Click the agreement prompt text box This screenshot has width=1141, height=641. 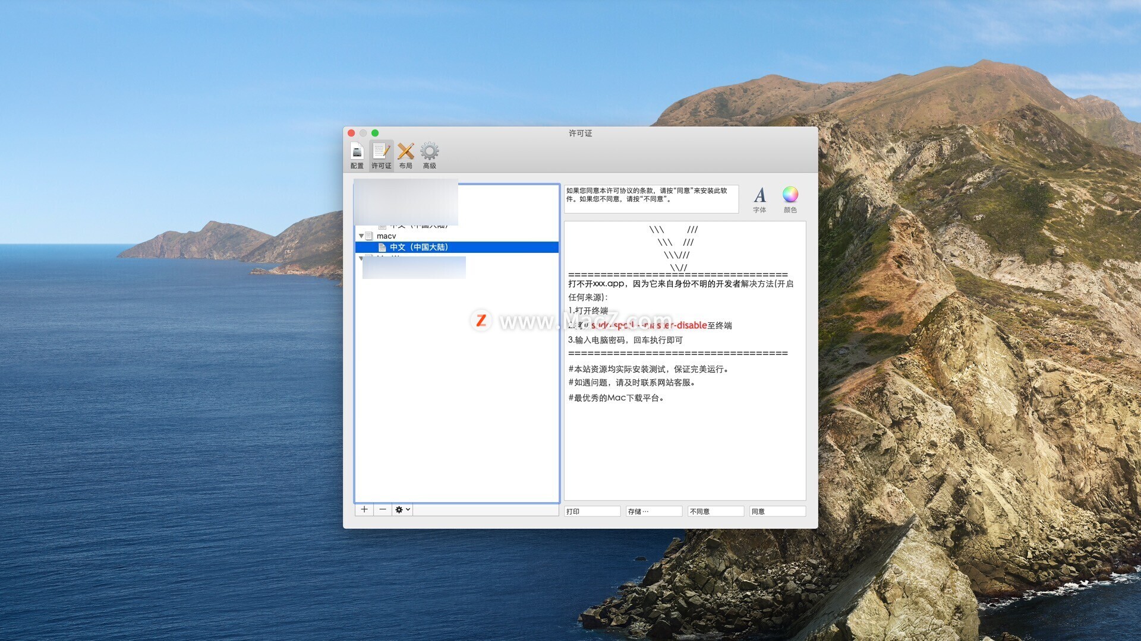pos(651,199)
